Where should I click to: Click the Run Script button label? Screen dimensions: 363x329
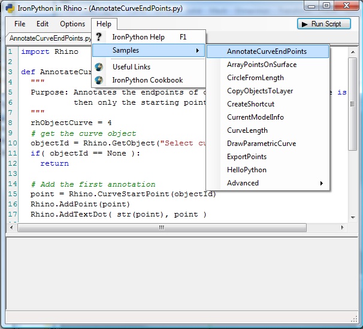click(326, 24)
